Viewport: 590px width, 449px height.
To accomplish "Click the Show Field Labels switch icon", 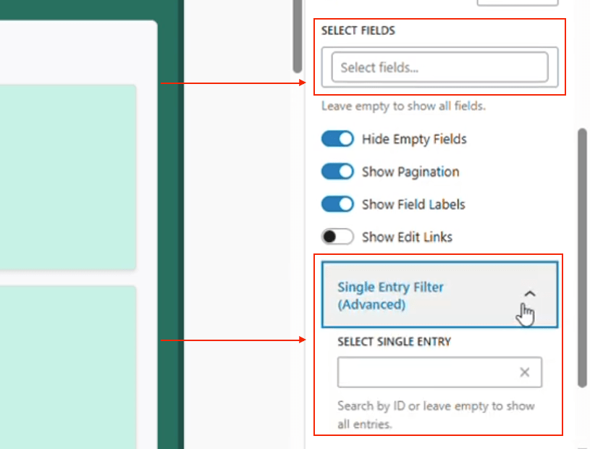I will [337, 204].
